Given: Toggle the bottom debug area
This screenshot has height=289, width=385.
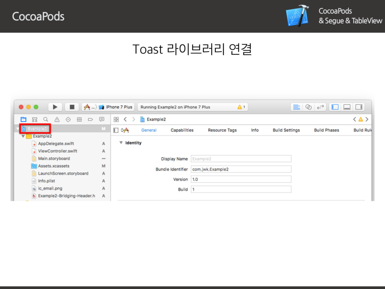Looking at the screenshot, I should (x=347, y=107).
